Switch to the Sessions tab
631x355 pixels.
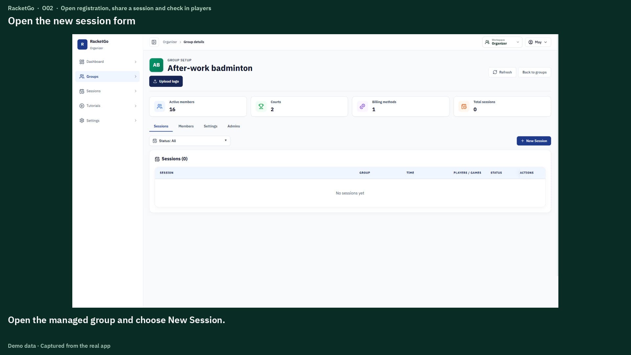(x=161, y=126)
